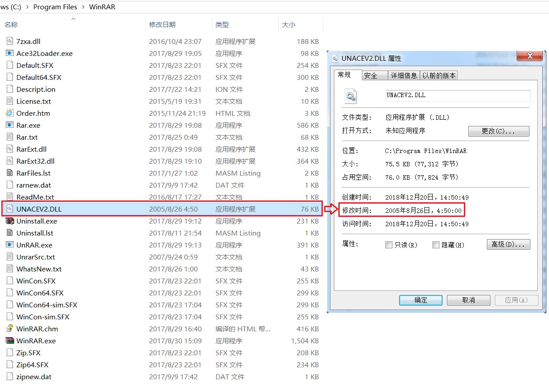Select the Uninstall.lst listing icon
Screen dimensions: 549x385
click(x=10, y=233)
